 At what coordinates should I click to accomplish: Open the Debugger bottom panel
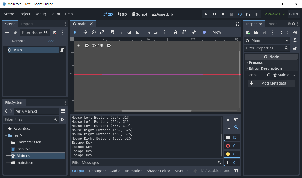tap(97, 171)
